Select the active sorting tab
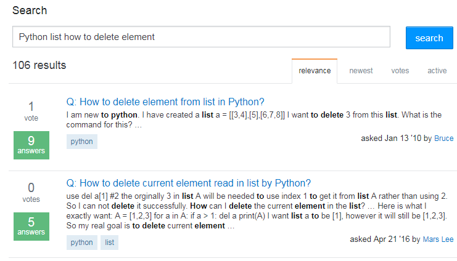 pos(437,71)
